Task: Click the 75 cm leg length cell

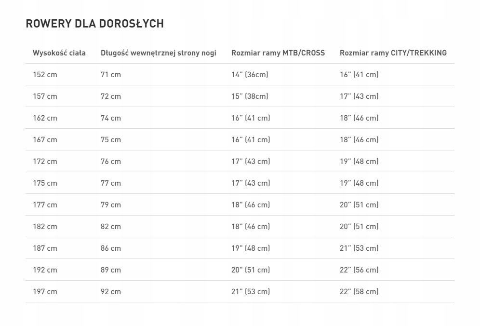Action: (x=111, y=140)
